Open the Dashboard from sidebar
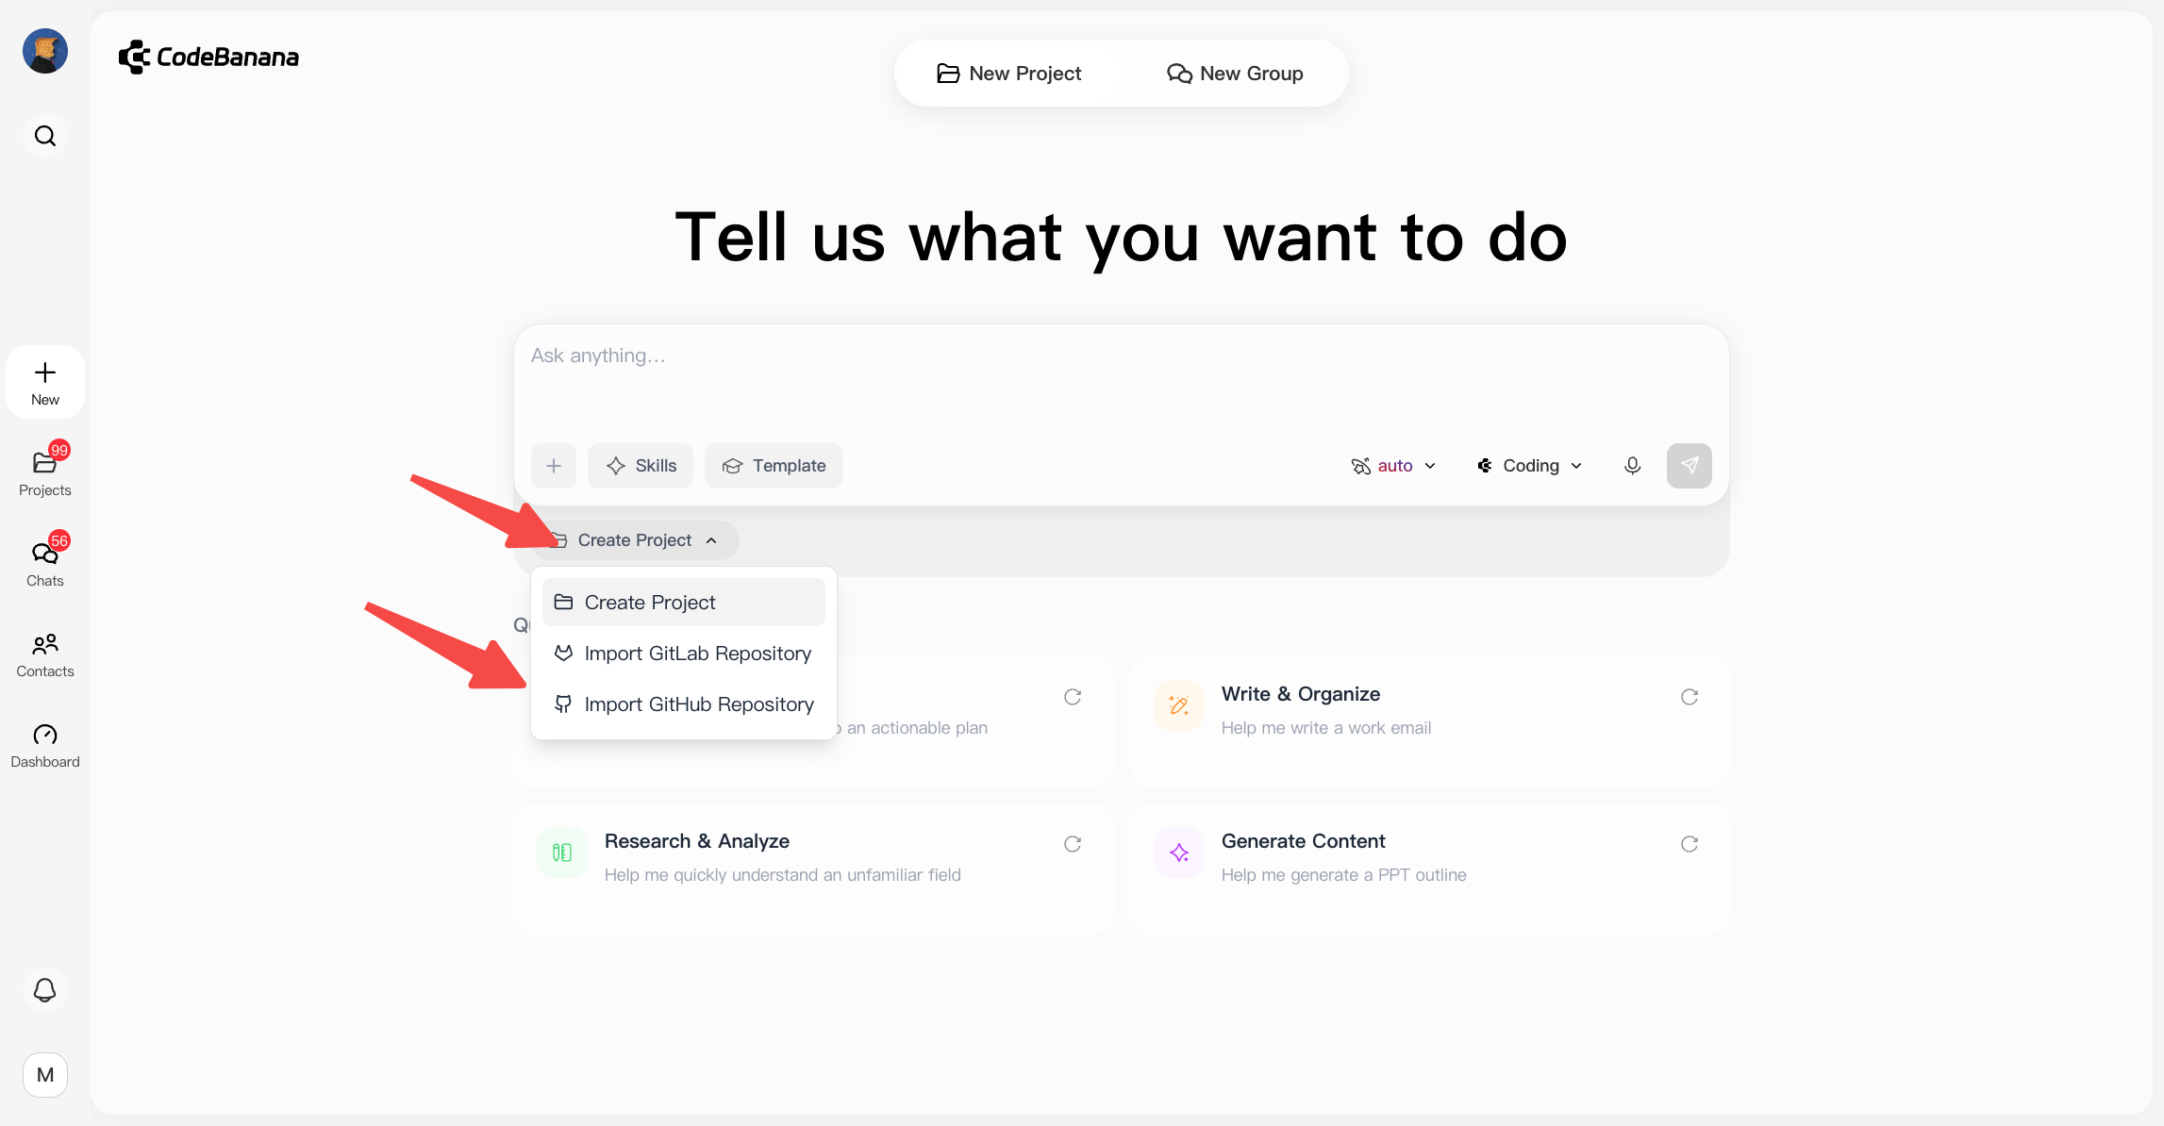The image size is (2164, 1126). coord(45,746)
